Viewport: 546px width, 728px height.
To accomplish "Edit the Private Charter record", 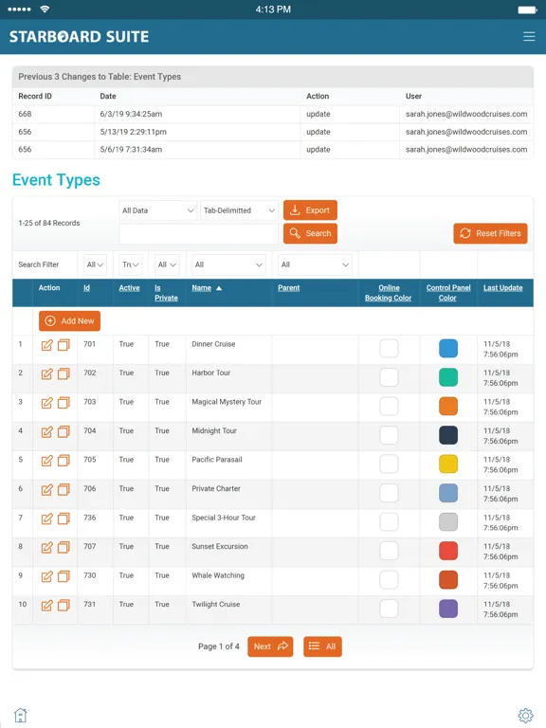I will 46,489.
